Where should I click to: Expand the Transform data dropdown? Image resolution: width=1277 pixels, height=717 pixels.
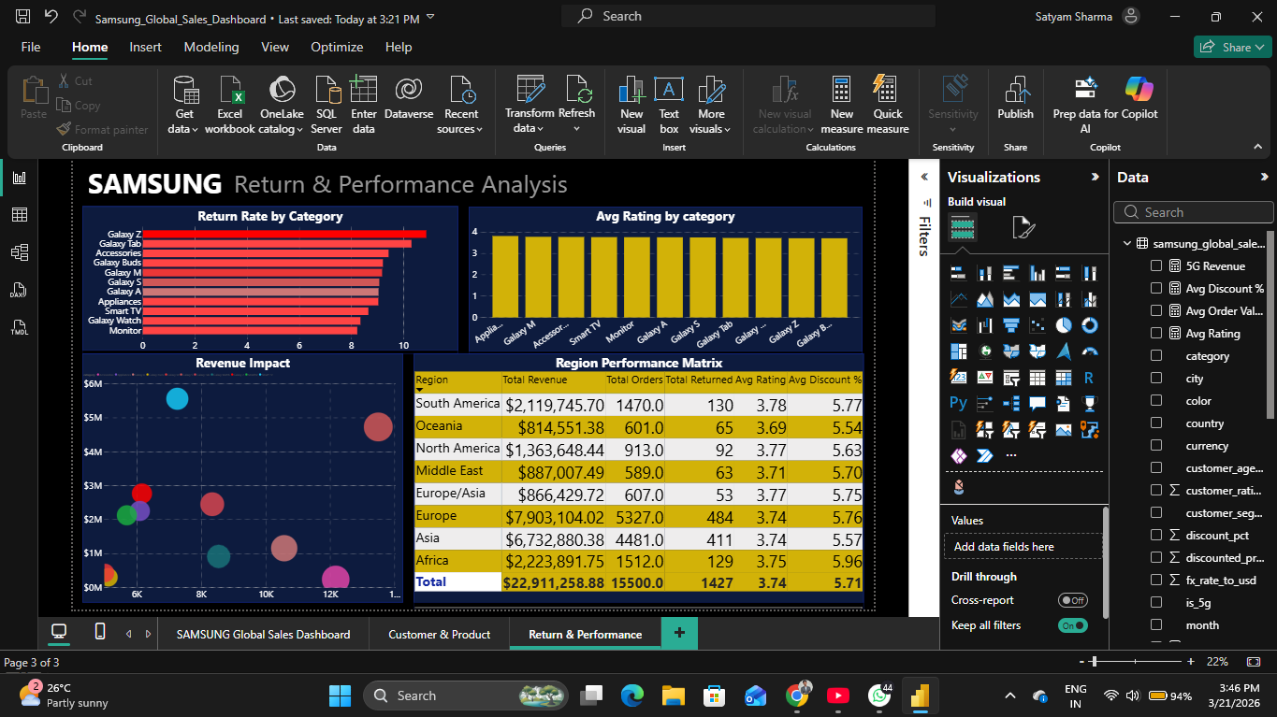point(530,105)
